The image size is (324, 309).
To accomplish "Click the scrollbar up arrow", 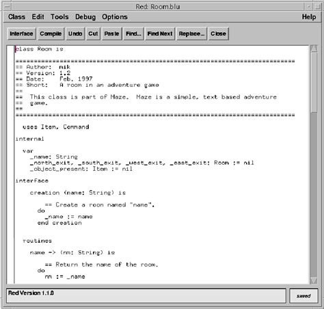I will [314, 49].
